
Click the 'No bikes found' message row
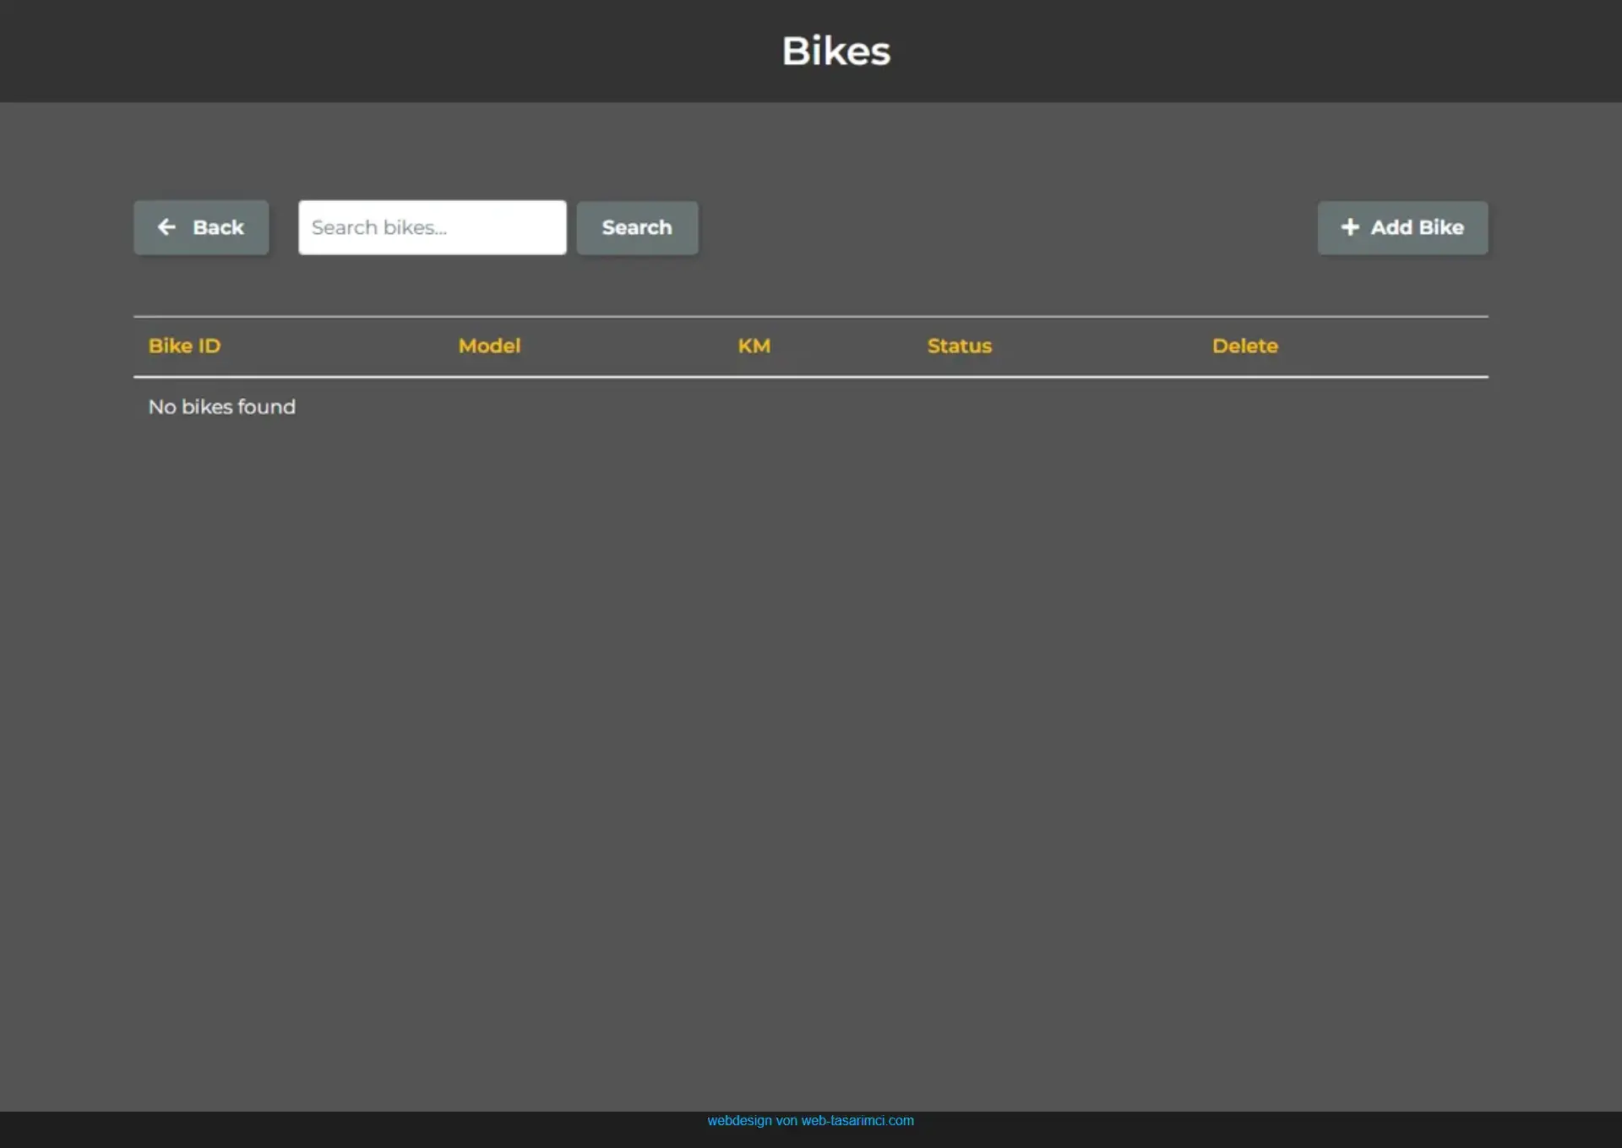tap(222, 407)
